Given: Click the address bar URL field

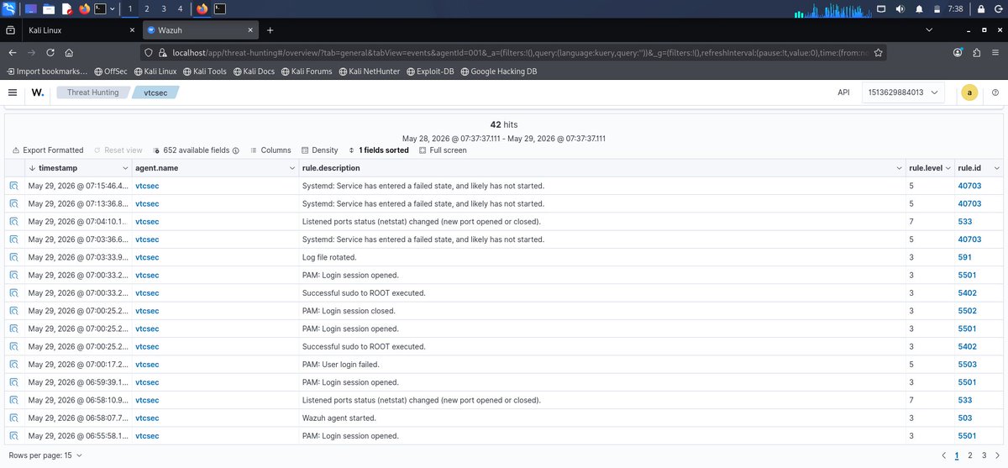Looking at the screenshot, I should tap(514, 51).
